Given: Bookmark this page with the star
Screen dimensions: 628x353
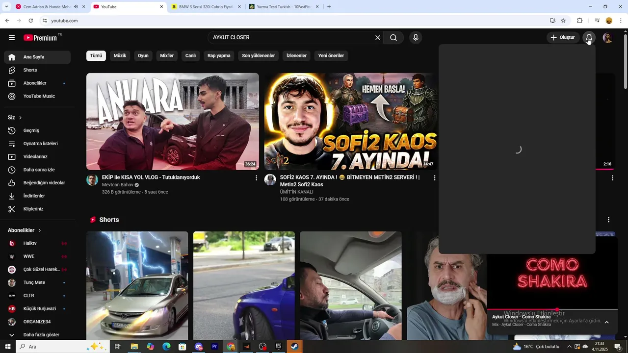Looking at the screenshot, I should 563,21.
